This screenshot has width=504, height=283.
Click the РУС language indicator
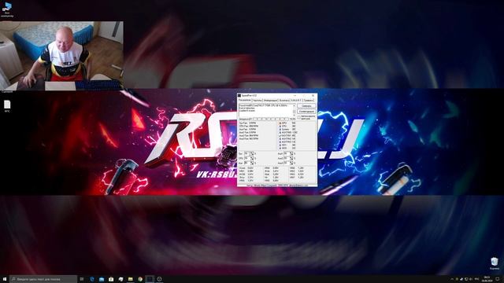click(477, 279)
